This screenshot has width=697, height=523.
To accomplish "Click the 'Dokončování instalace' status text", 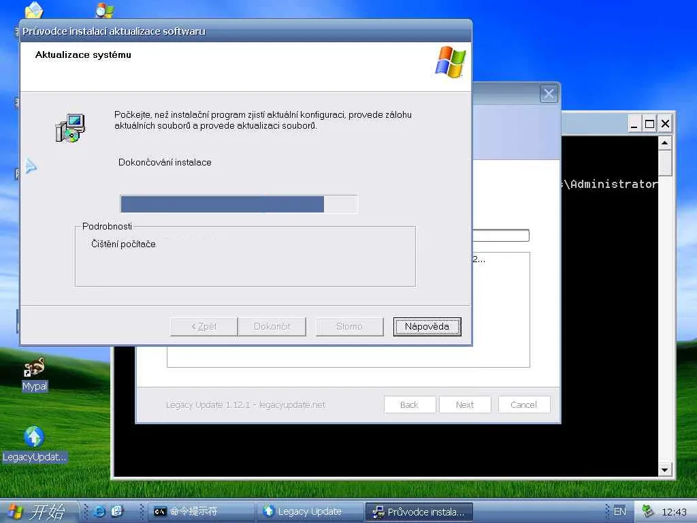I will [165, 162].
